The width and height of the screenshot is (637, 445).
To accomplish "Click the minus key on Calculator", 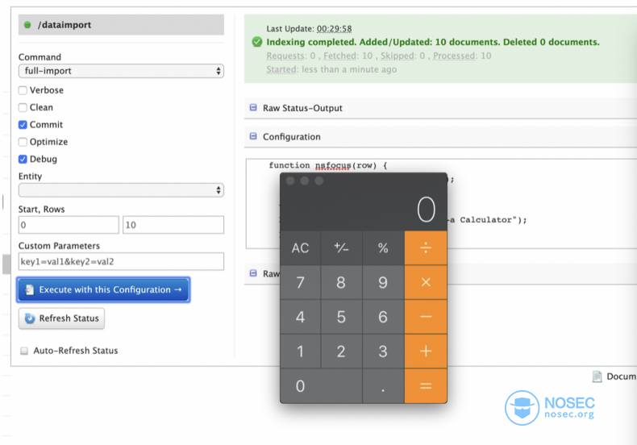I will 426,317.
